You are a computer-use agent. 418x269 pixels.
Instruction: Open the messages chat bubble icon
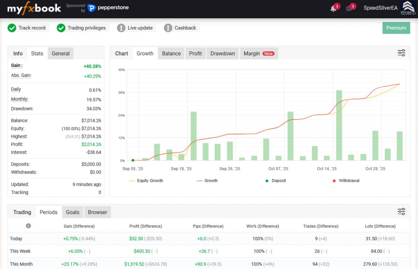349,8
